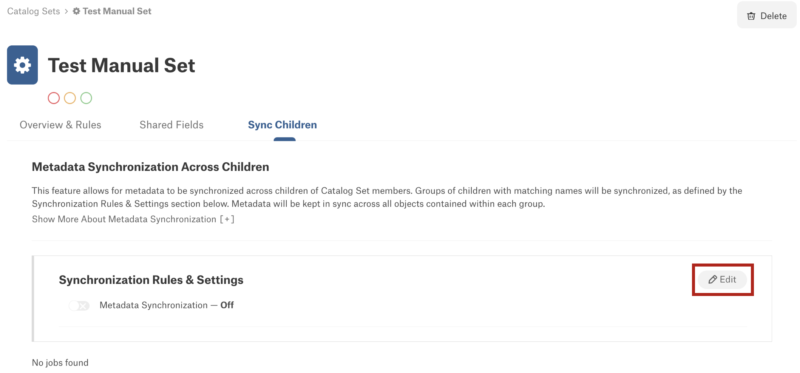
Task: Switch to Overview & Rules tab
Action: pos(60,125)
